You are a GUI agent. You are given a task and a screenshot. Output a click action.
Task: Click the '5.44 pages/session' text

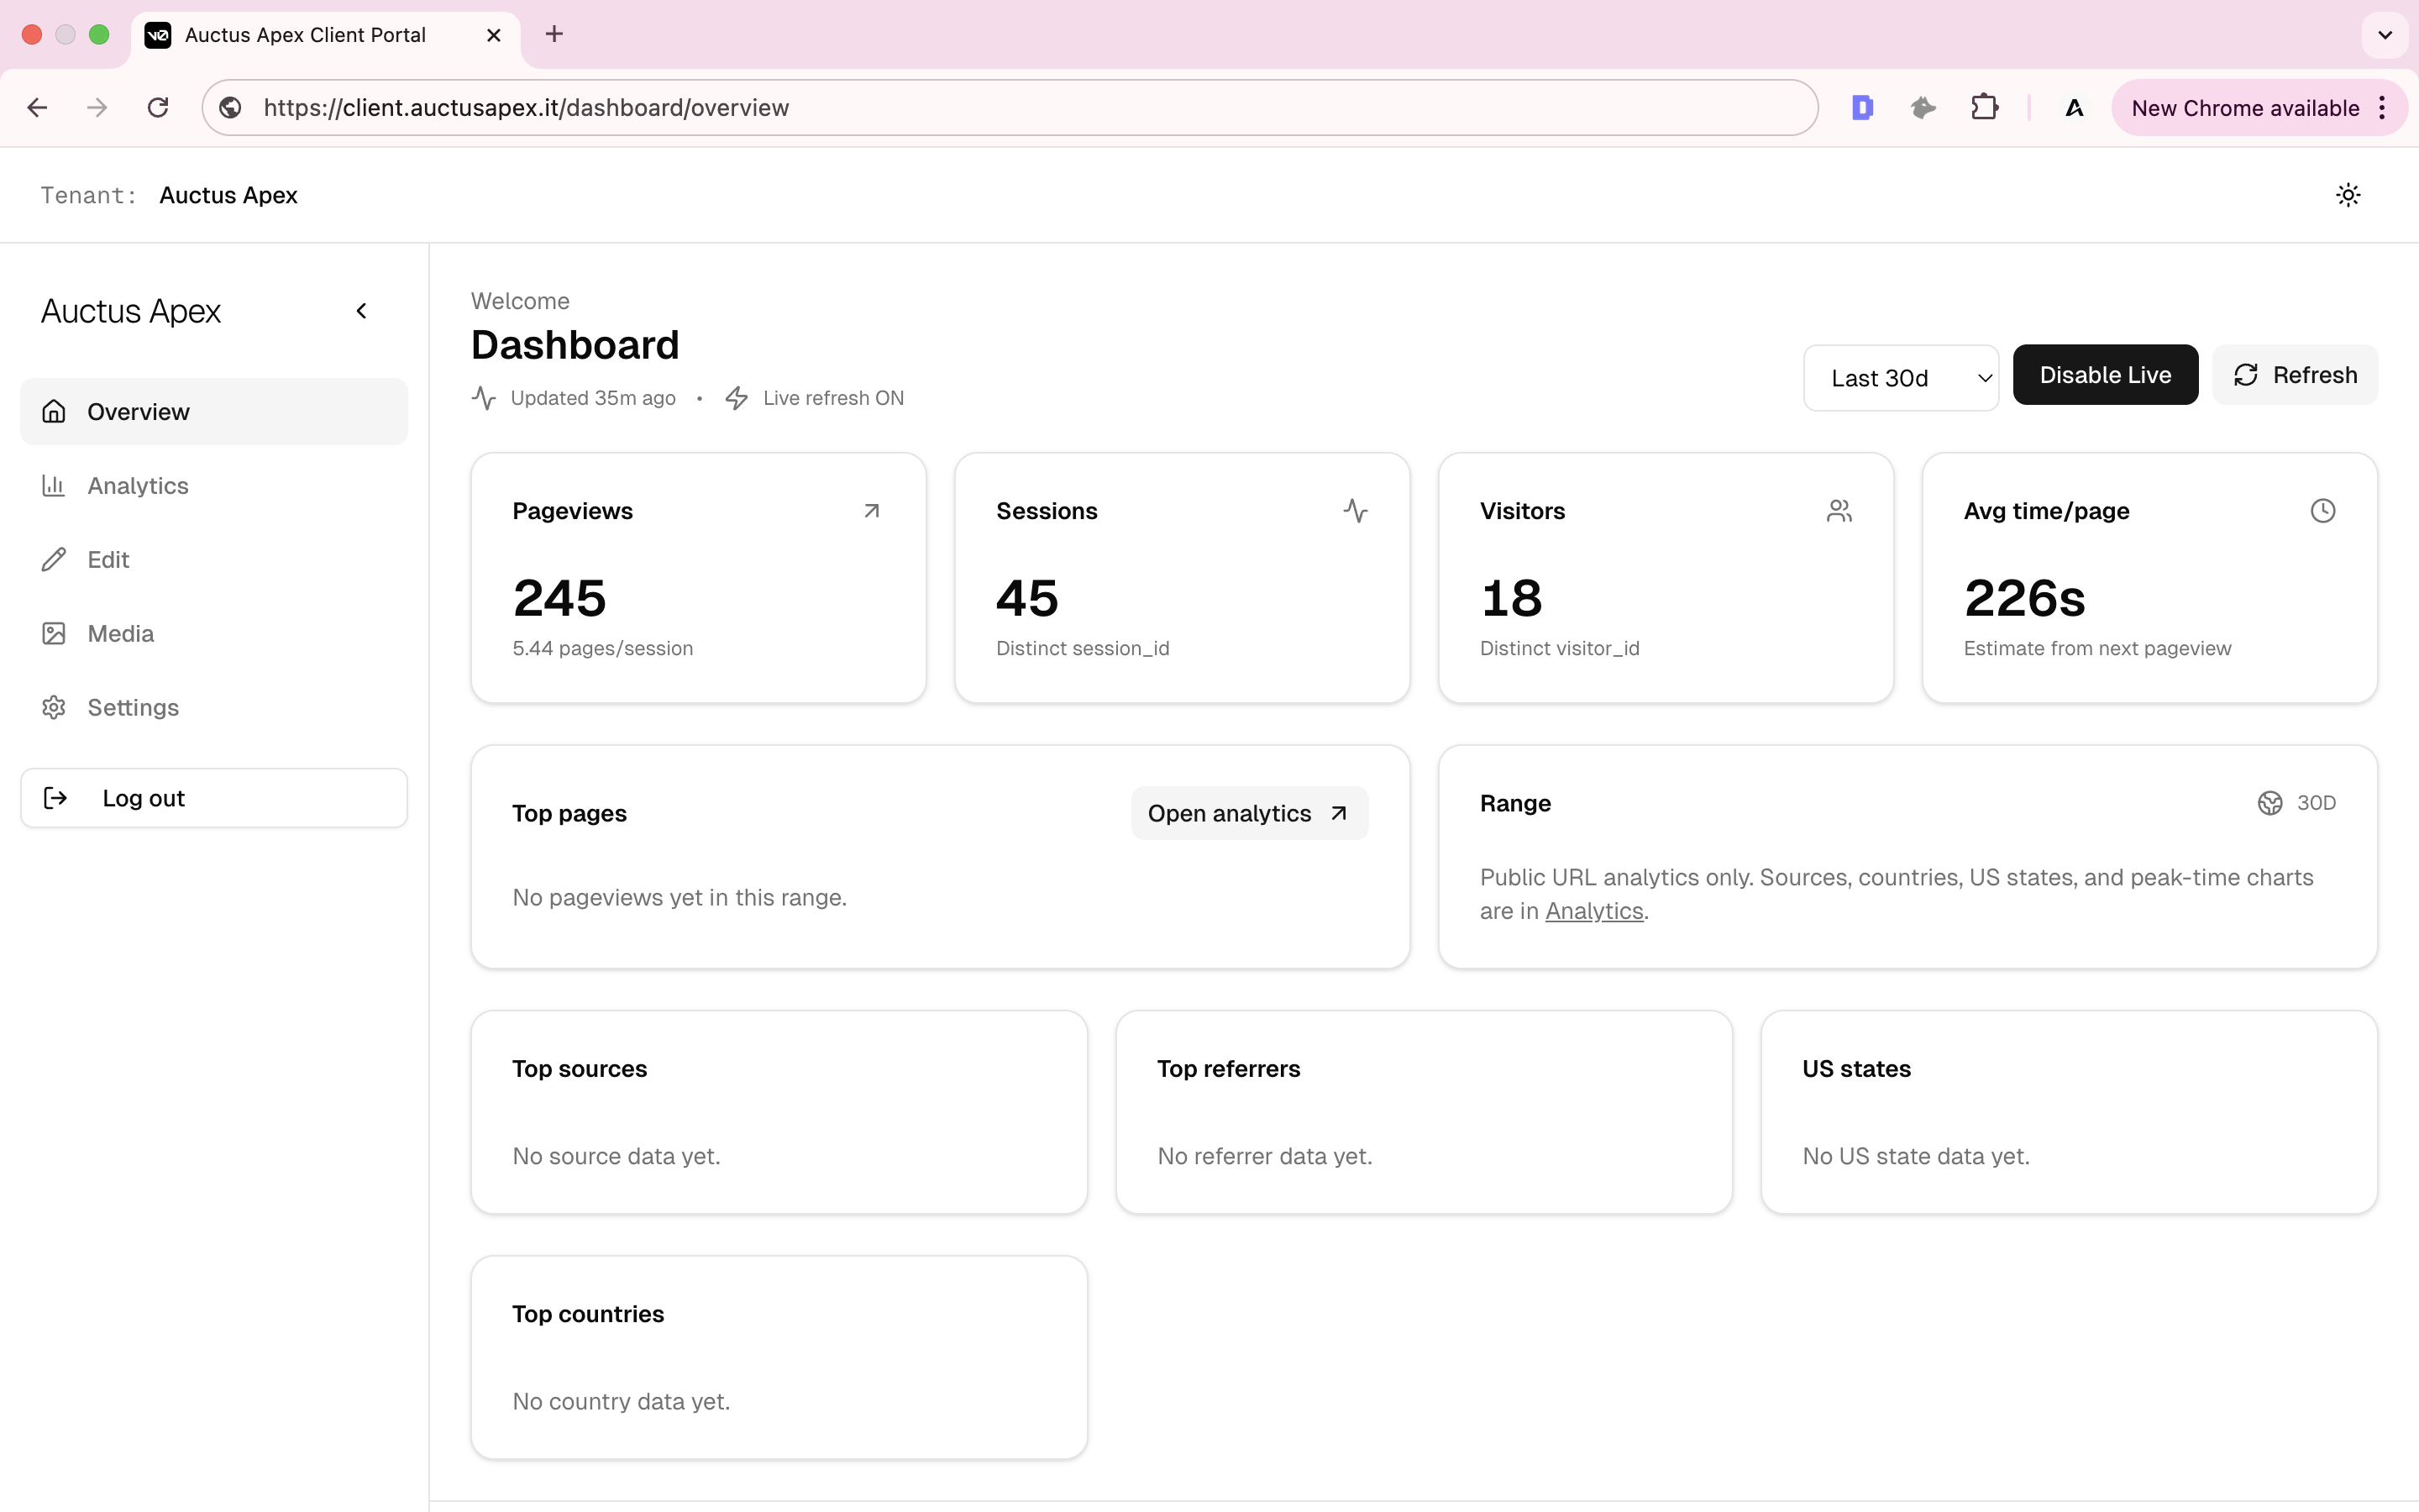point(603,649)
